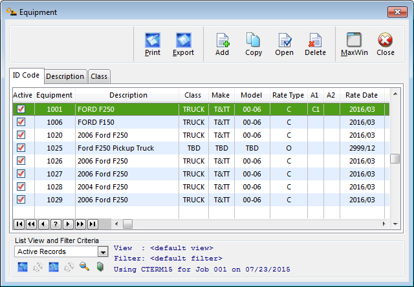Screen dimensions: 414x287
Task: Click the horizontal scrollbar thumb
Action: [x=127, y=224]
